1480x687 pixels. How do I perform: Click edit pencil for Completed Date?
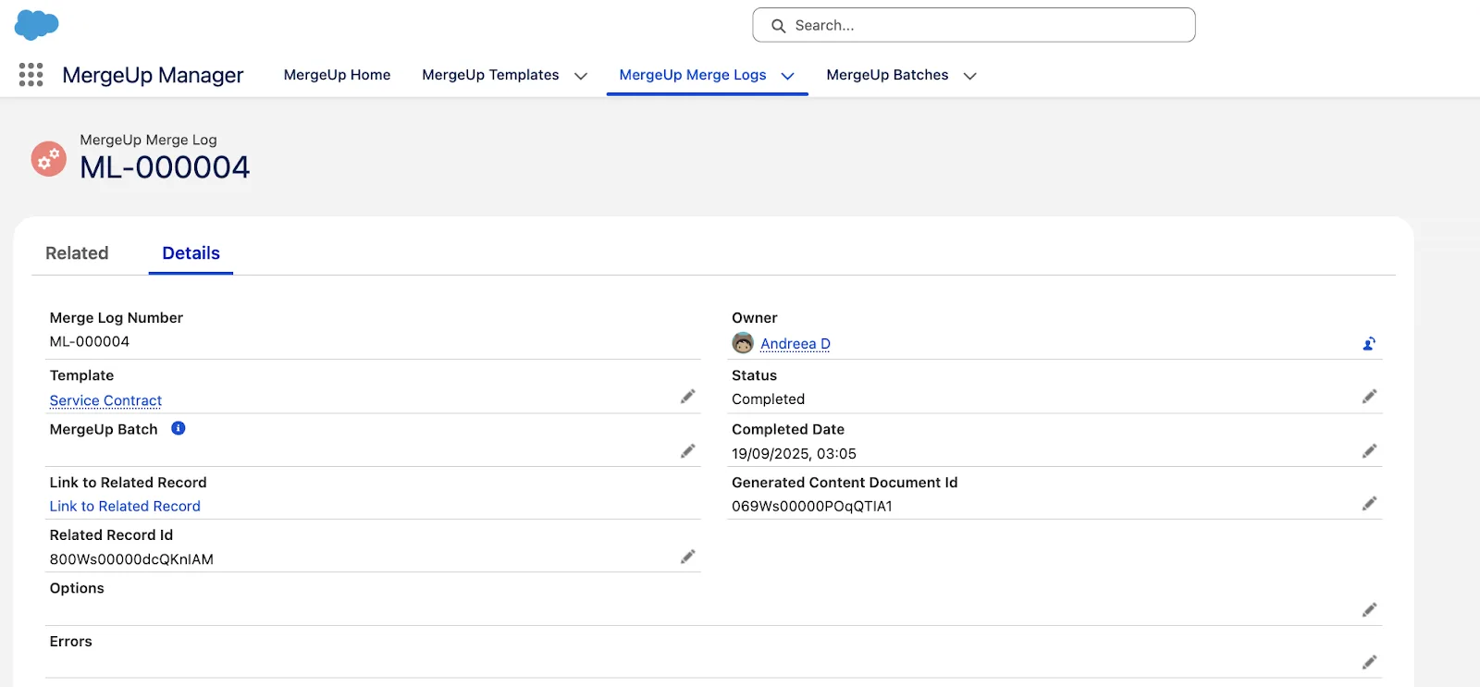(x=1369, y=451)
